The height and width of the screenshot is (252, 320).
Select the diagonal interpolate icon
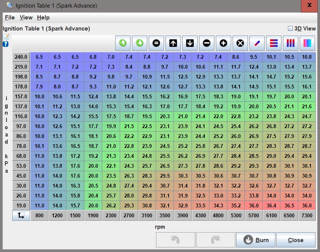[x=257, y=43]
